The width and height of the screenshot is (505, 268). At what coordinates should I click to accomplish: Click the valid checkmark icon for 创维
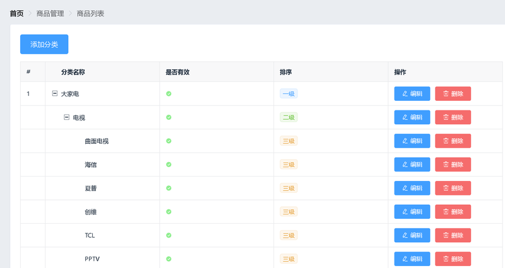pos(169,212)
